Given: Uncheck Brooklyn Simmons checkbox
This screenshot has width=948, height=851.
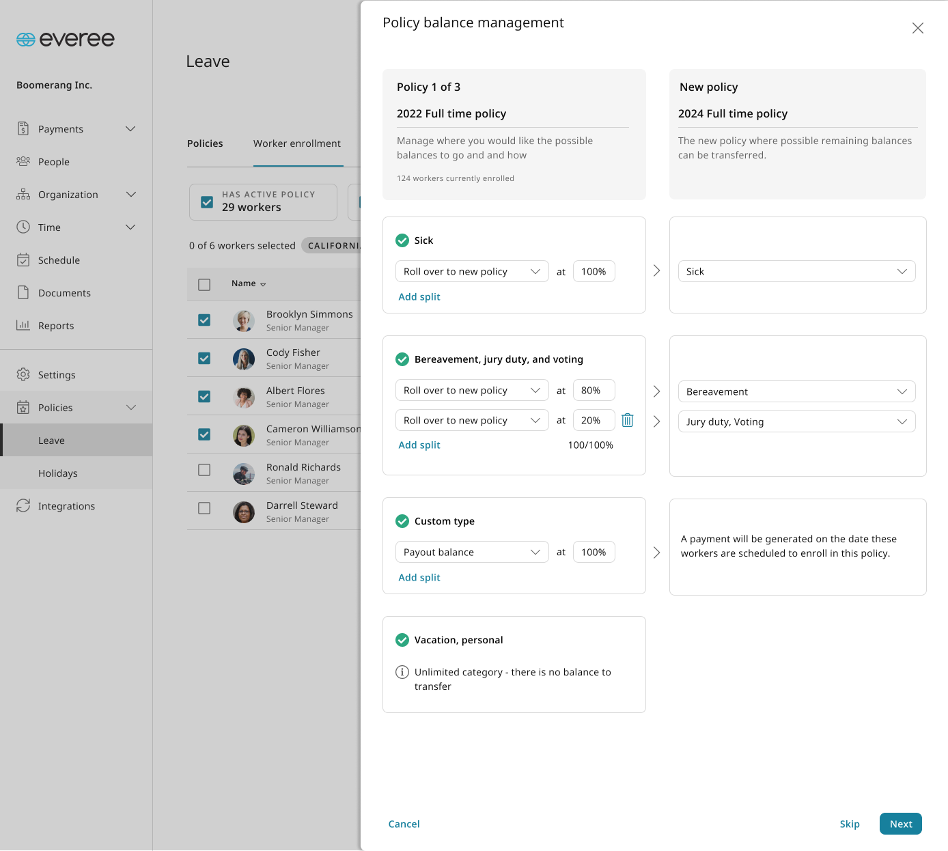Looking at the screenshot, I should 204,320.
